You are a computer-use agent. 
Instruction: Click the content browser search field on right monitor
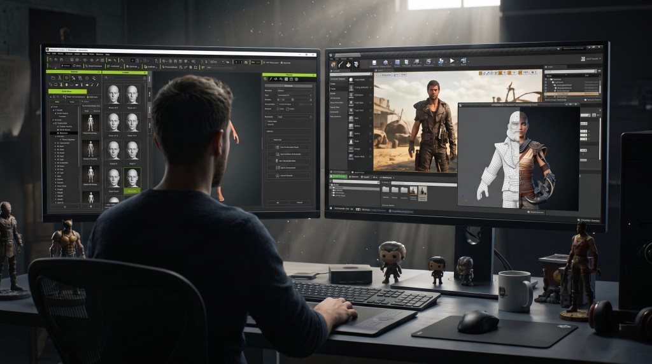[424, 183]
